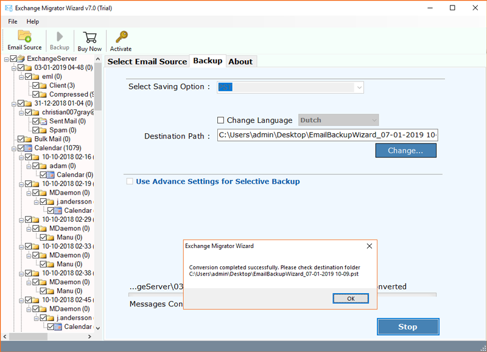Collapse the ExchangeServer tree node
Screen dimensions: 487x352
(6, 59)
